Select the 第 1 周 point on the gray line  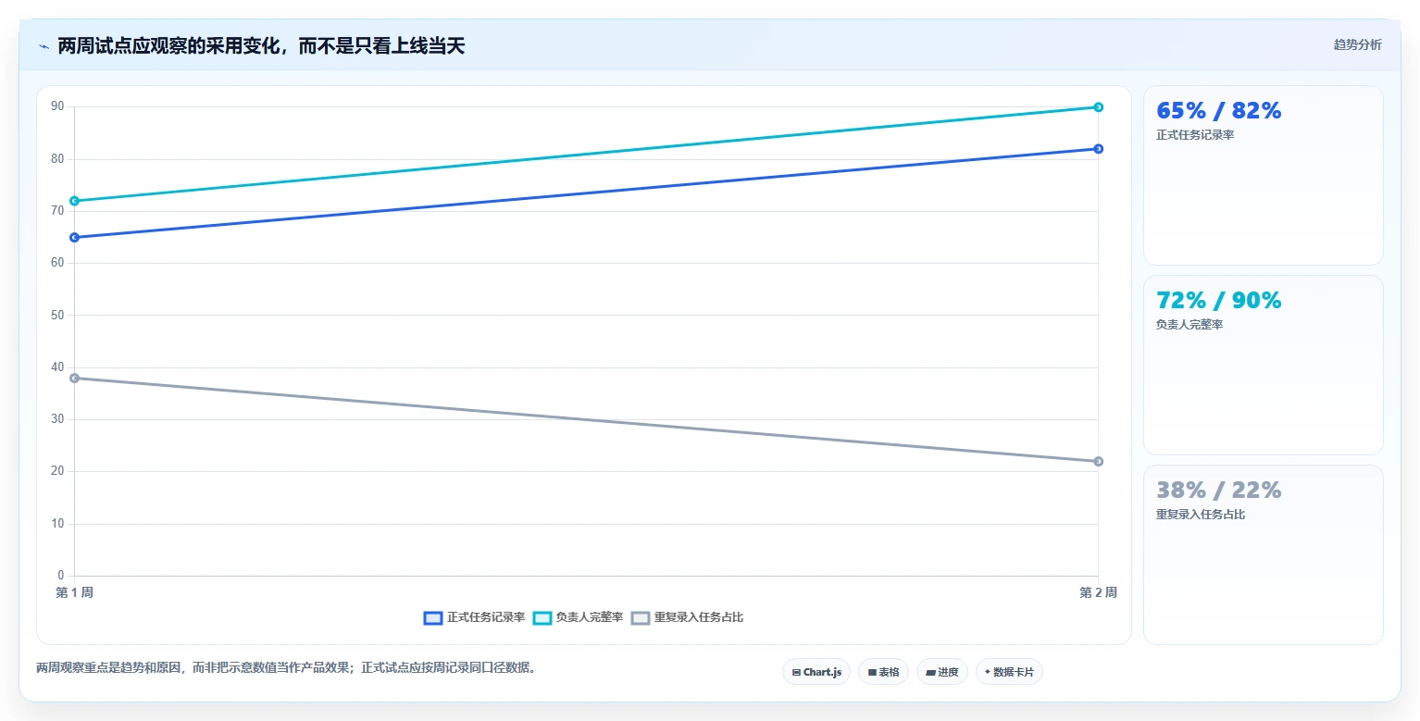[x=75, y=378]
